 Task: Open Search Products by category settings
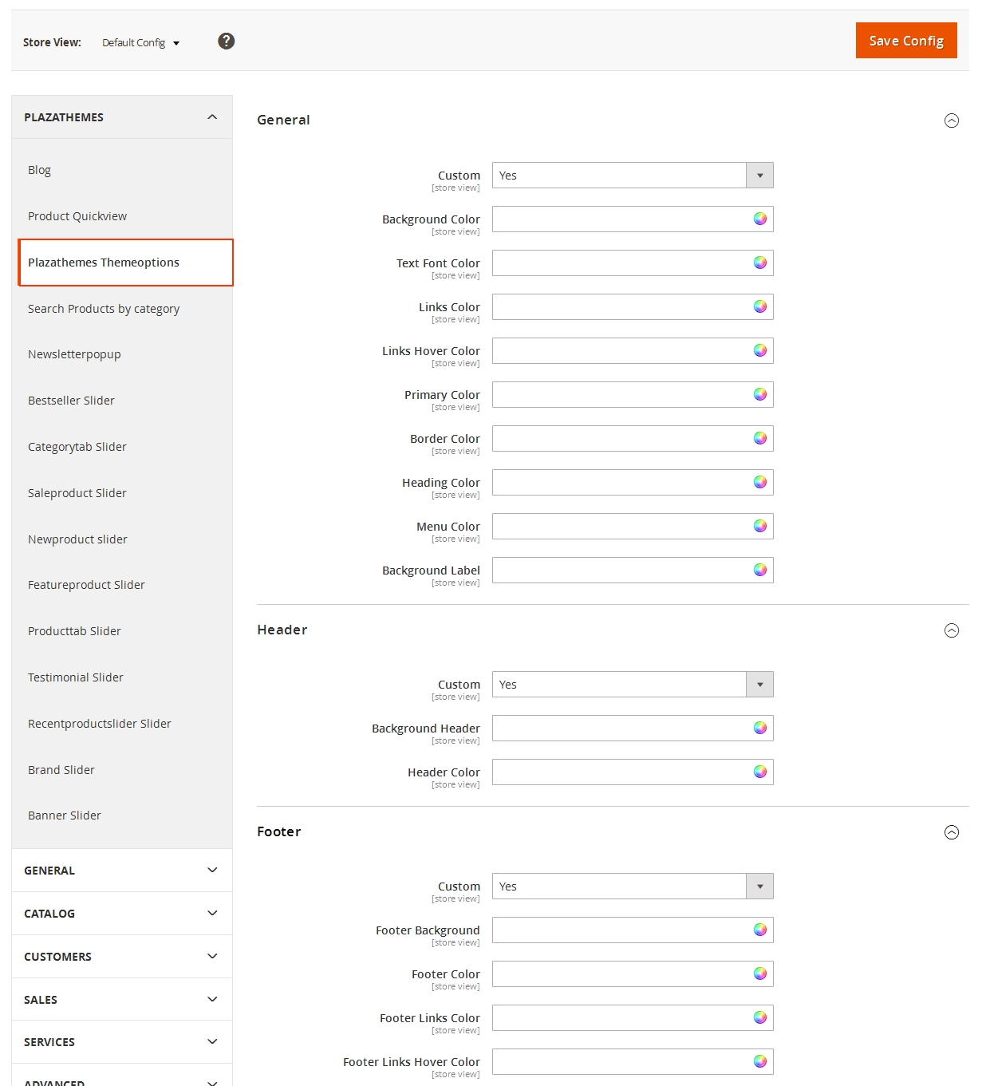[x=104, y=309]
